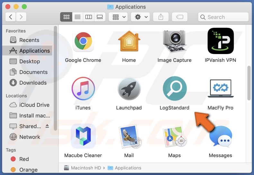Click the Favorites sidebar heading
Image resolution: width=254 pixels, height=175 pixels.
(16, 31)
